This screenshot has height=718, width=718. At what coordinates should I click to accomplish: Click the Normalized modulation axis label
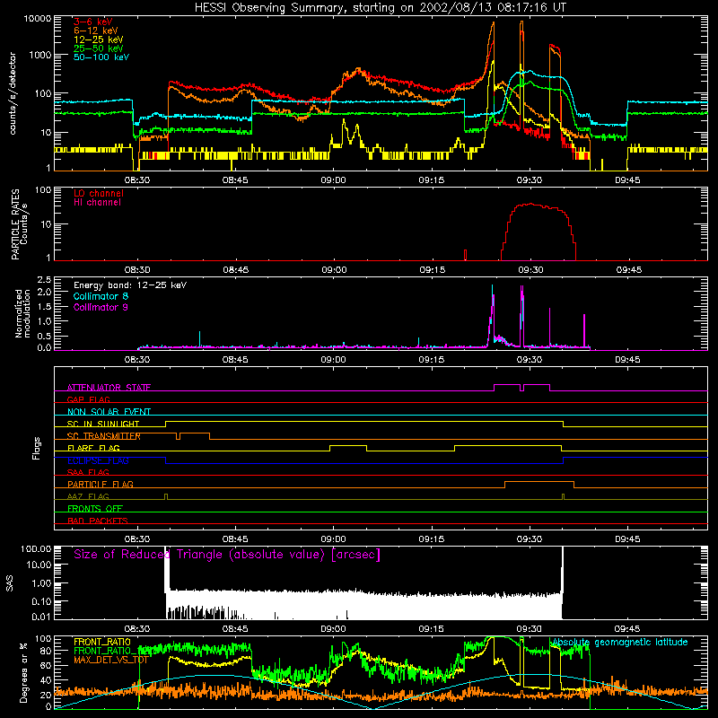pyautogui.click(x=23, y=313)
